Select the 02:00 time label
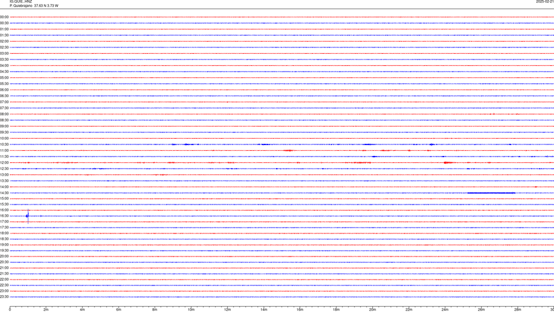 [4, 42]
